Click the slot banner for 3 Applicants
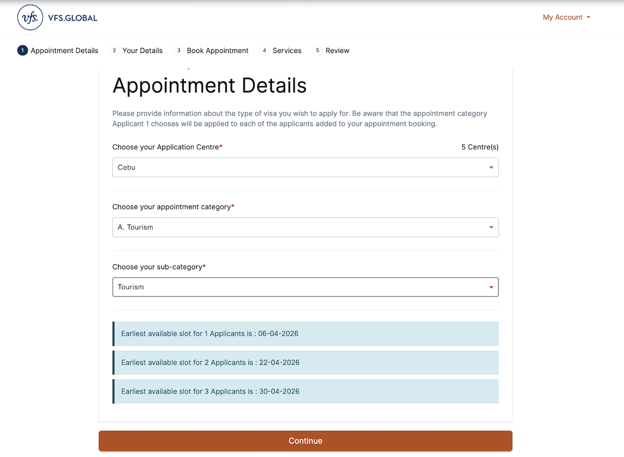624x457 pixels. 305,391
